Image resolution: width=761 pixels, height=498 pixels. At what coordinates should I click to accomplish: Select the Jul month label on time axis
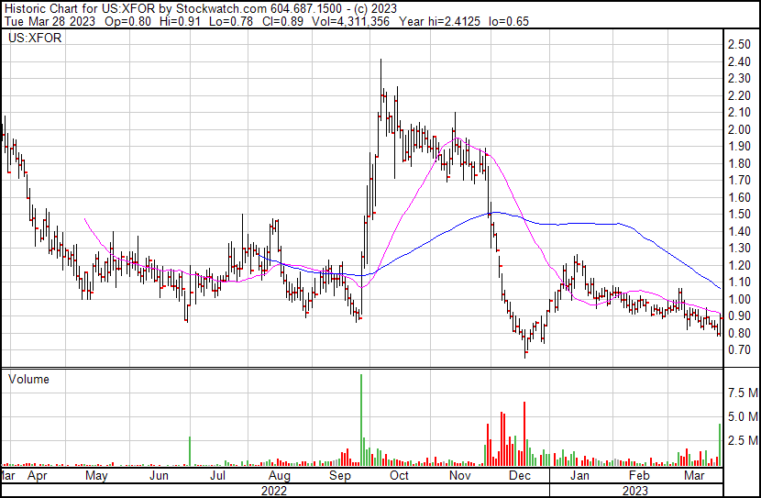pos(218,476)
